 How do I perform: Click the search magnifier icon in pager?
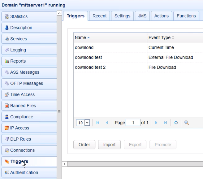(187, 123)
